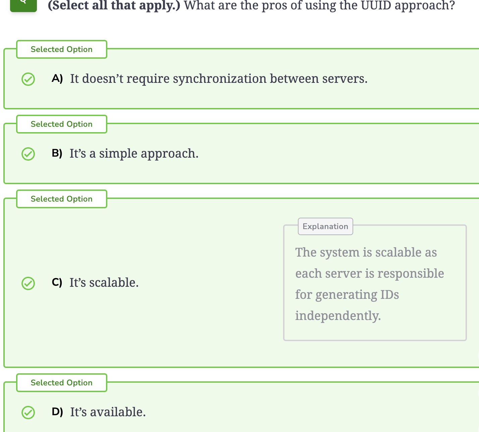Image resolution: width=479 pixels, height=432 pixels.
Task: Click the question text about UUID approach
Action: point(319,5)
